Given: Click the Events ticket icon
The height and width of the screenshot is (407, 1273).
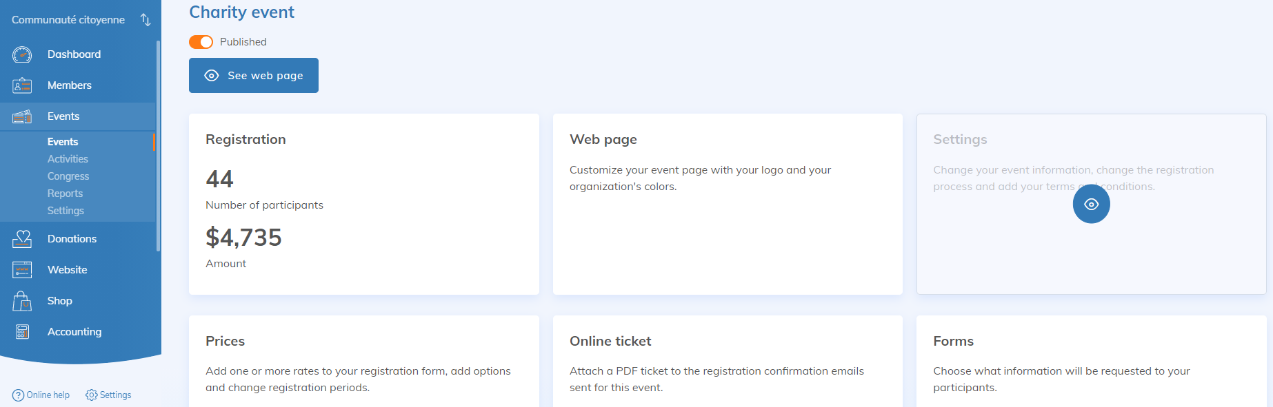Looking at the screenshot, I should click(x=22, y=116).
